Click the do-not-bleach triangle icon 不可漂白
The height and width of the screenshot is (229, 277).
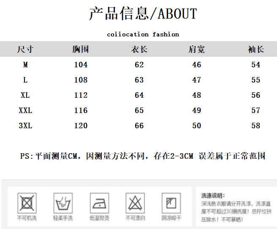[x=135, y=203]
